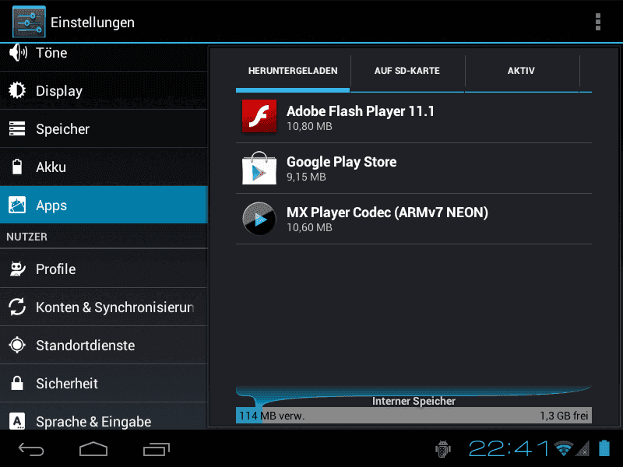
Task: Open Töne settings
Action: 104,55
